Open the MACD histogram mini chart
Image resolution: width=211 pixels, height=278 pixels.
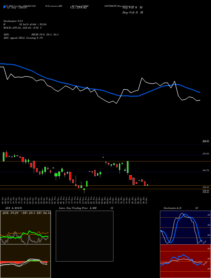(25, 261)
